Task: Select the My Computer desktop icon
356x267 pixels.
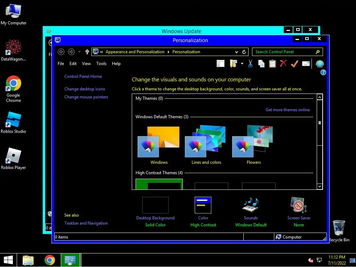Action: click(x=14, y=15)
